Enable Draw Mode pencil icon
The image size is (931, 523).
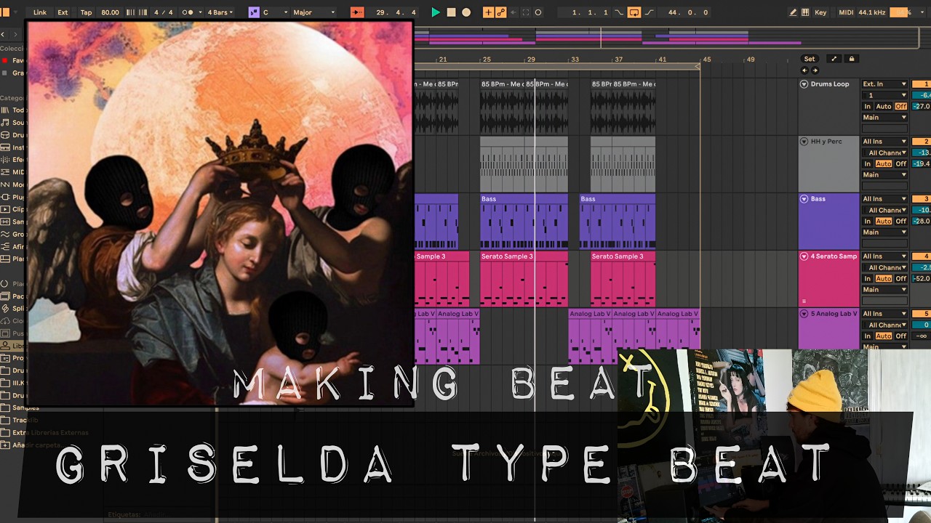[793, 12]
